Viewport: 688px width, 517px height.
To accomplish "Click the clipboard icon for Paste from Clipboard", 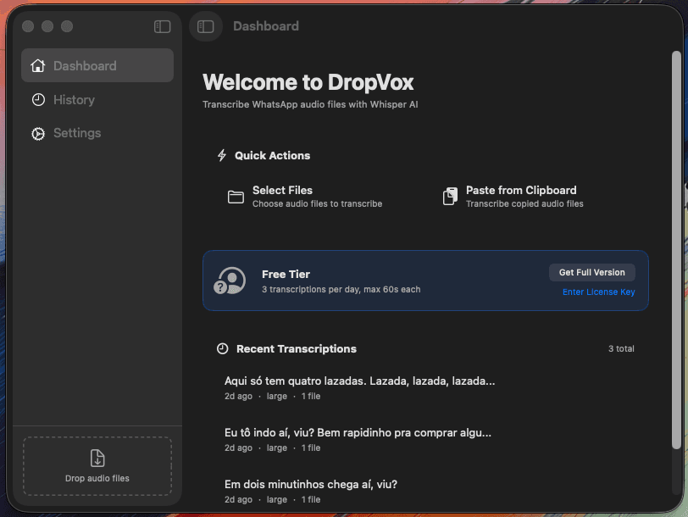I will [x=448, y=195].
